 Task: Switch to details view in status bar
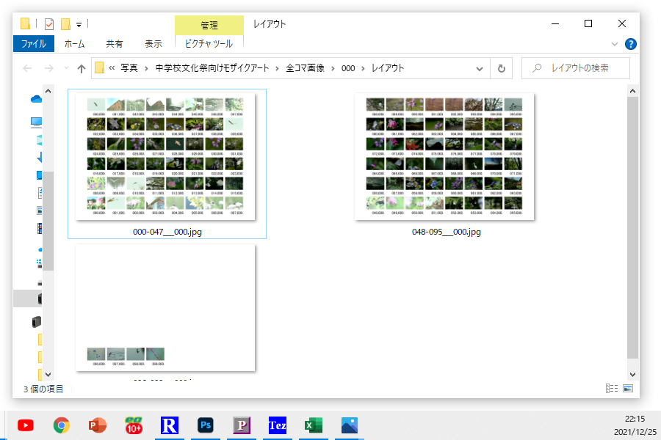click(x=612, y=388)
